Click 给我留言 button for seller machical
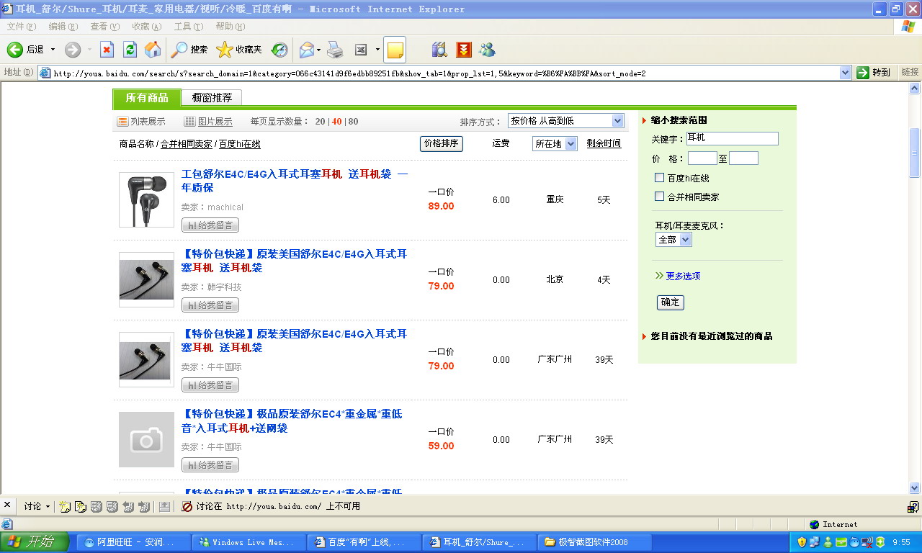922x553 pixels. [x=210, y=225]
